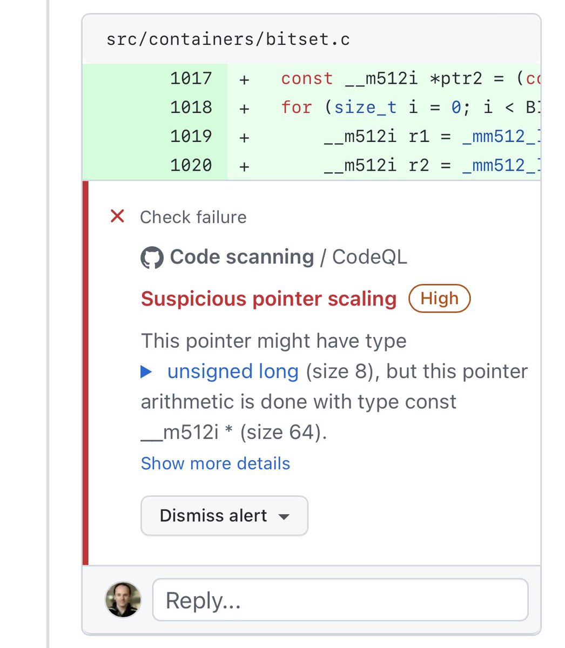
Task: Click the dropdown caret on Dismiss alert
Action: tap(284, 517)
